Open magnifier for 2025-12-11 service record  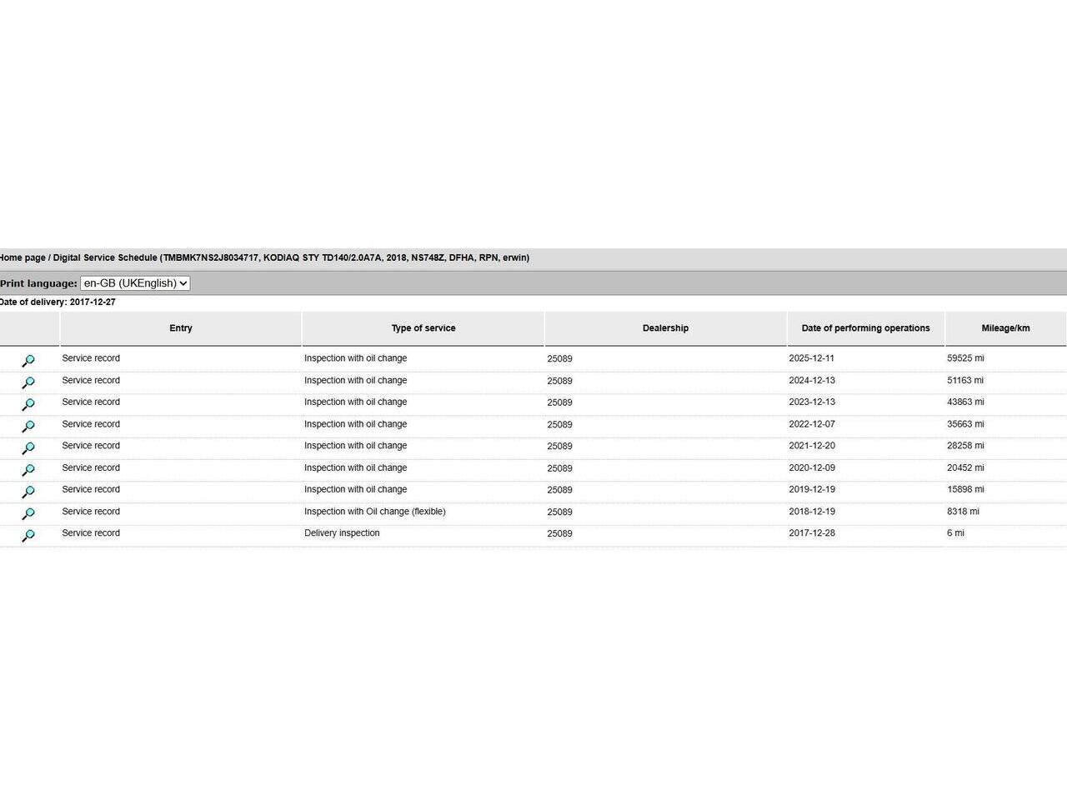(28, 361)
